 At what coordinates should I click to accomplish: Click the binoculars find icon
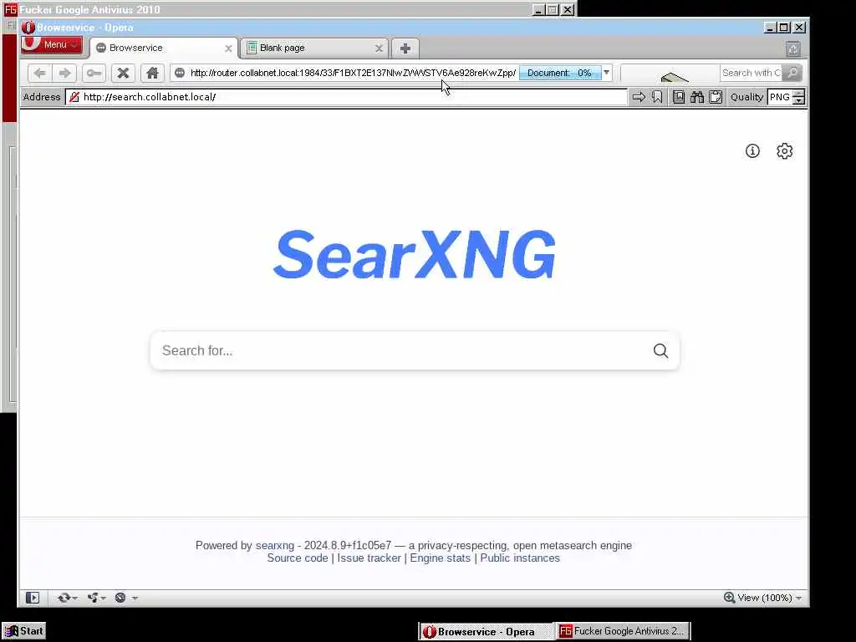pyautogui.click(x=697, y=97)
